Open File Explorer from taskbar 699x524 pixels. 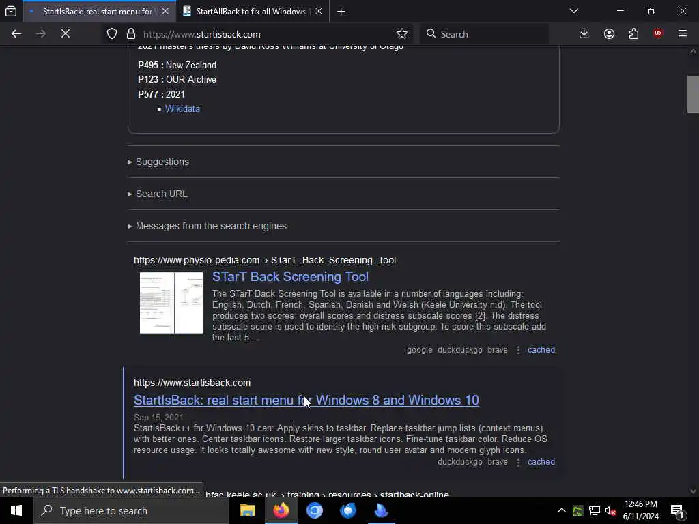pos(247,510)
